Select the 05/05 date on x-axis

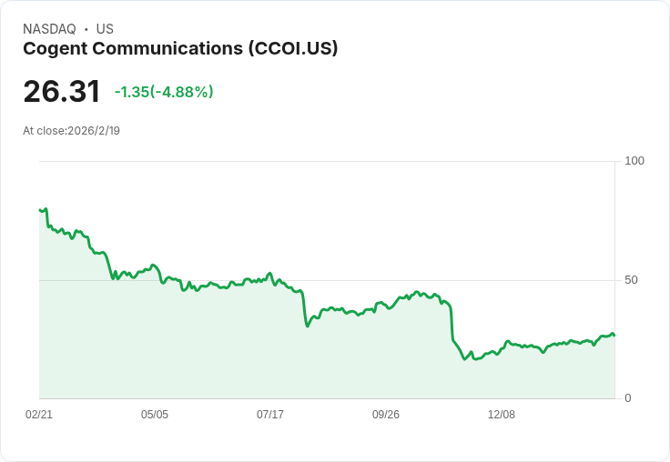[155, 415]
